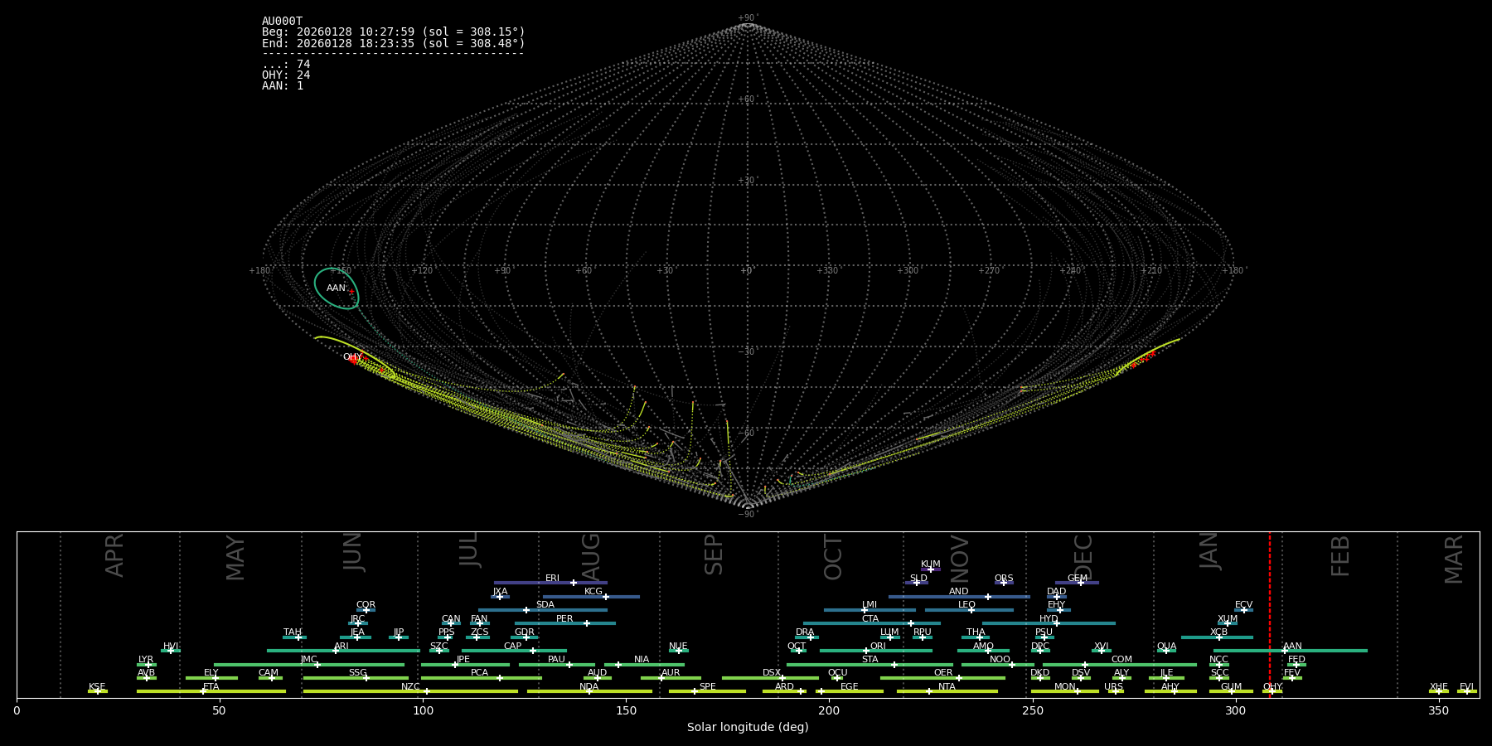Click the OHY label in the timeline
Viewport: 1492px width, 746px height.
click(x=1272, y=687)
